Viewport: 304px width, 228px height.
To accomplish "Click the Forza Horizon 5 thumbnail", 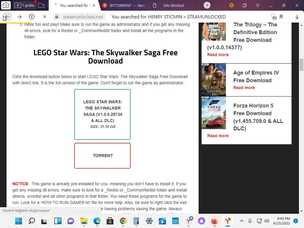I will 214,113.
